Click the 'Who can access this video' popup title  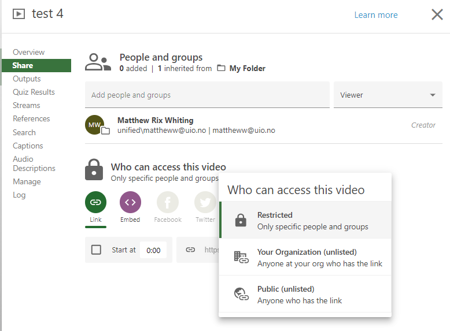coord(296,190)
